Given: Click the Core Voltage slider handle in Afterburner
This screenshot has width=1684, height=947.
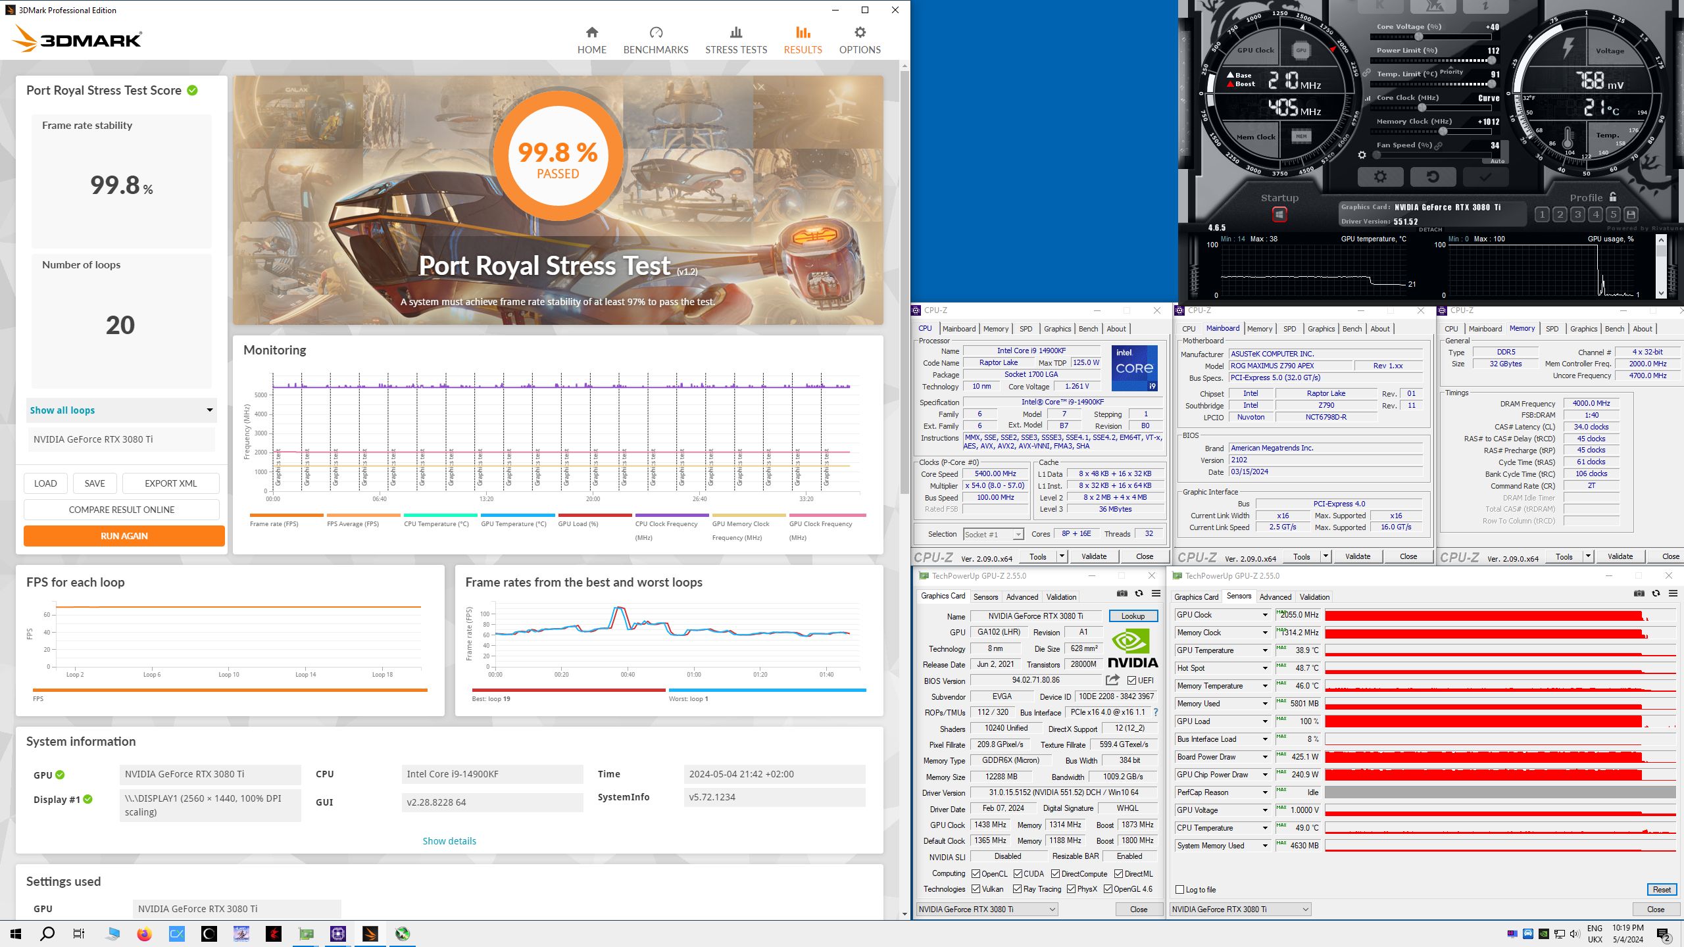Looking at the screenshot, I should 1419,37.
